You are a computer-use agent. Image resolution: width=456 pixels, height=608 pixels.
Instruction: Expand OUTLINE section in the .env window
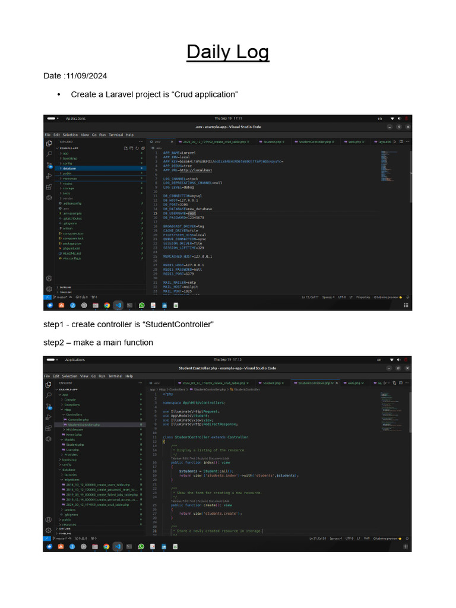101,287
